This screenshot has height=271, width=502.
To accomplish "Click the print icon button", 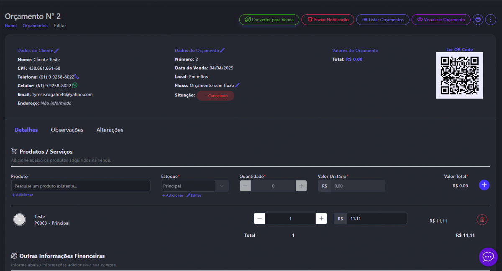I will coord(478,20).
